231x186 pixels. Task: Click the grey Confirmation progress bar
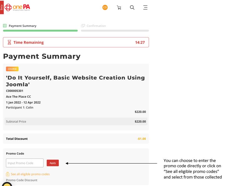click(115, 31)
